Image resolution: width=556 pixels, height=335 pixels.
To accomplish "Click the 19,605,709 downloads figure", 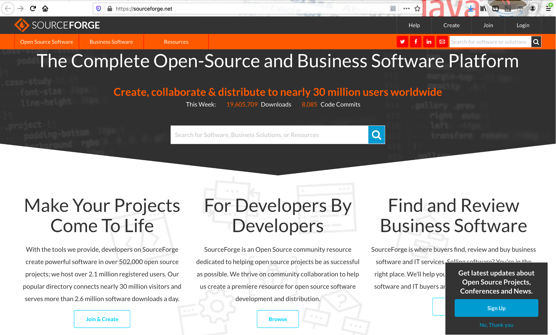I will click(x=242, y=104).
